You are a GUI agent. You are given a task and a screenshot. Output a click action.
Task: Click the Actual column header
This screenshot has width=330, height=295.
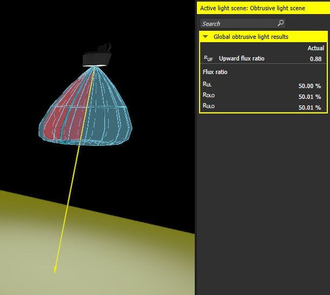316,48
